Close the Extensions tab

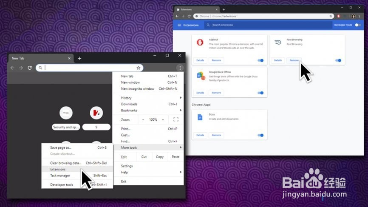point(216,10)
